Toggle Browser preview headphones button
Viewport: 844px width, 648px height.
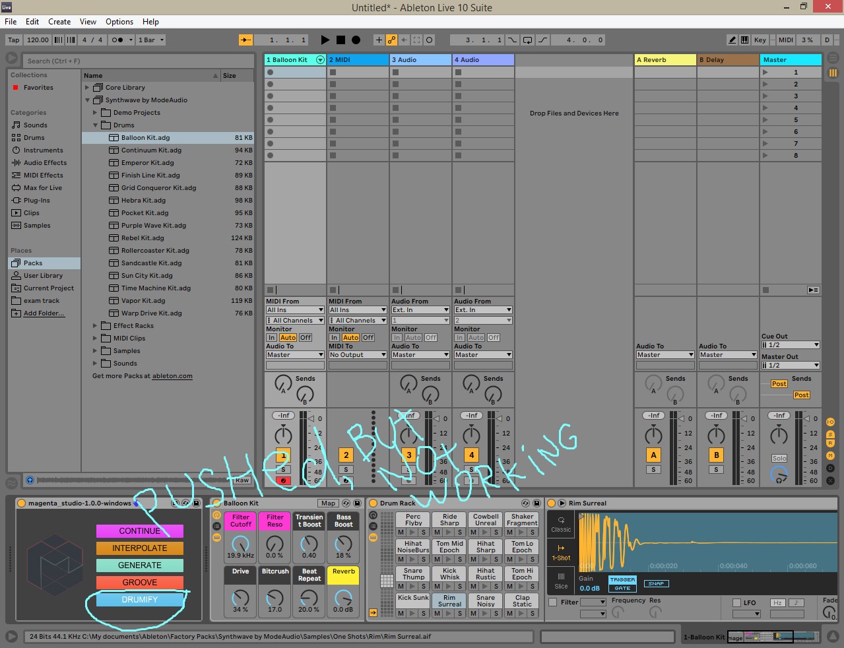30,480
